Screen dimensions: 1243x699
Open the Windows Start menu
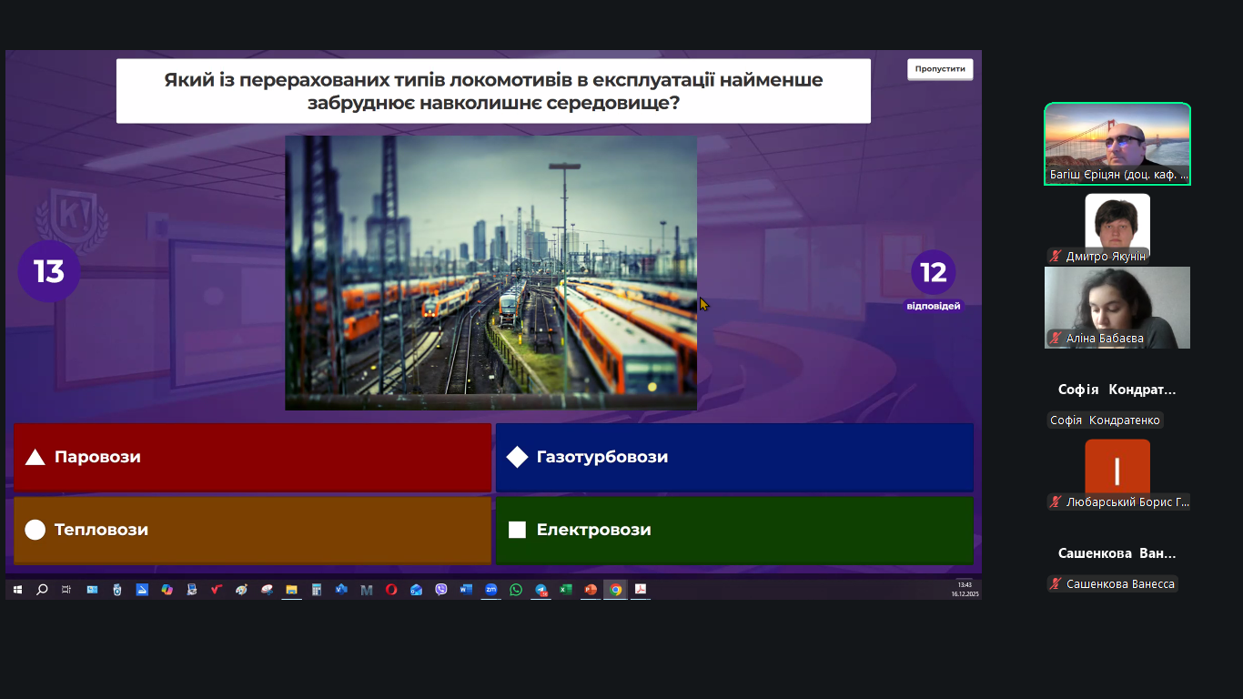pos(17,590)
